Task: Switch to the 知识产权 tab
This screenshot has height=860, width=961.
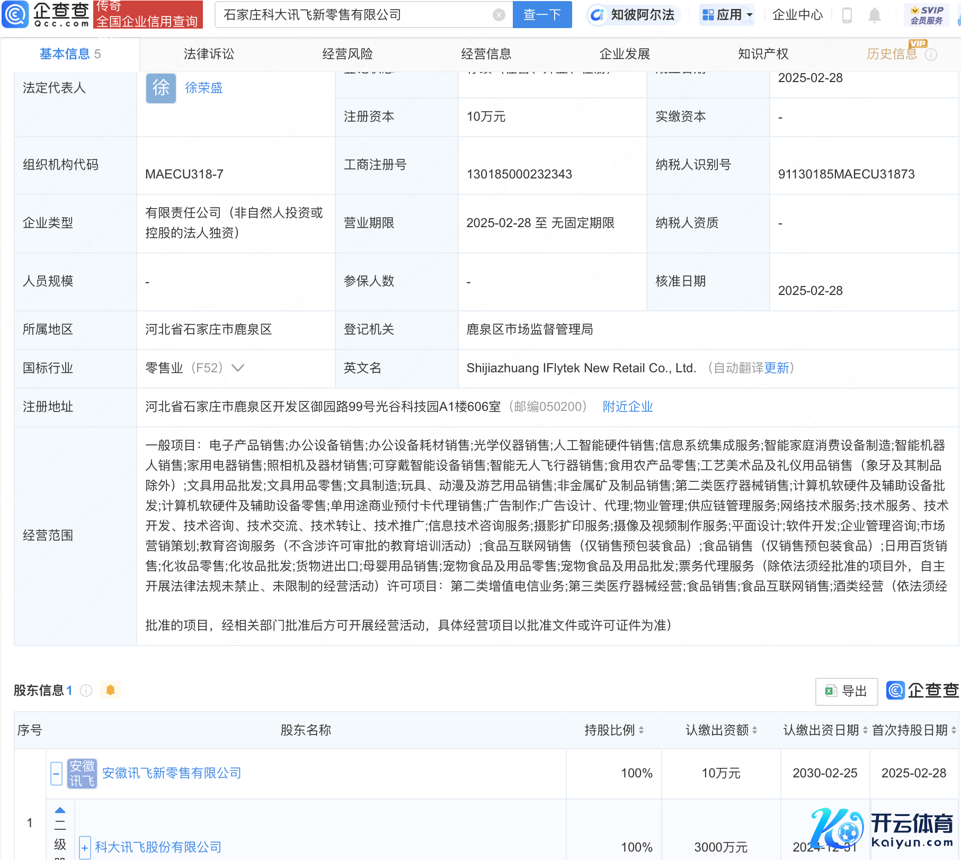Action: click(x=763, y=54)
